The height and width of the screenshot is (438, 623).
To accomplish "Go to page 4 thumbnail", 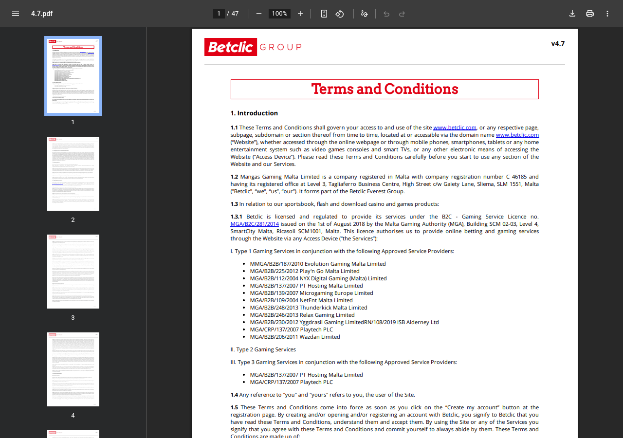I will tap(73, 369).
